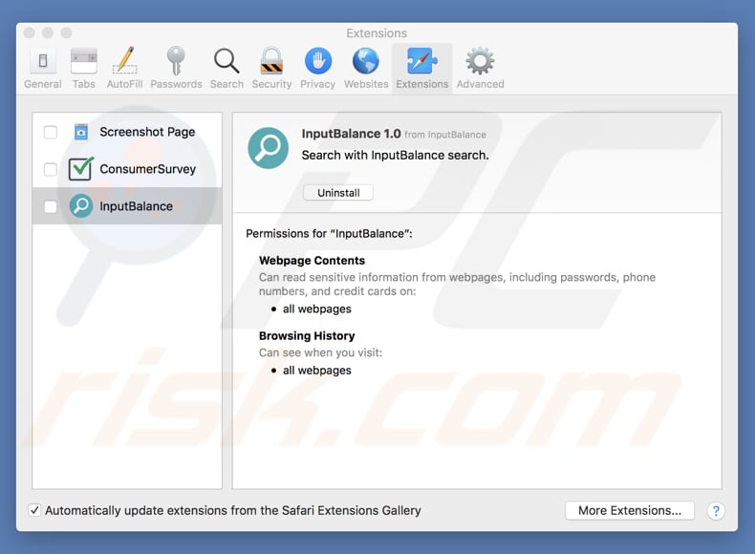
Task: Click the large InputBalance icon in details
Action: (x=269, y=148)
